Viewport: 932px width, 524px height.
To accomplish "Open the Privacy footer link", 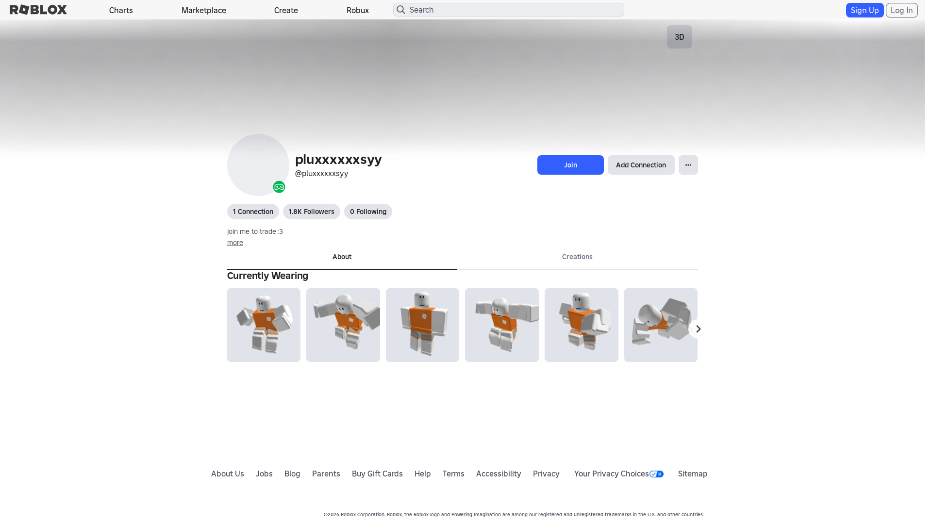I will [x=546, y=474].
